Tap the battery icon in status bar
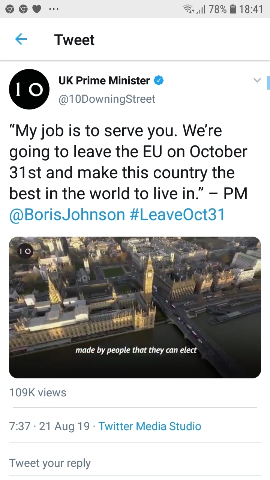Screen dimensions: 270x480 [x=233, y=9]
